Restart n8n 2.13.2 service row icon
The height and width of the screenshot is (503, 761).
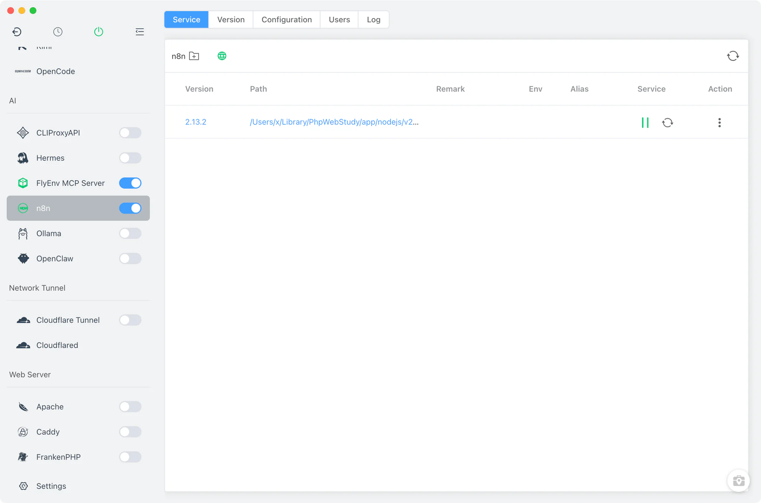pos(668,123)
